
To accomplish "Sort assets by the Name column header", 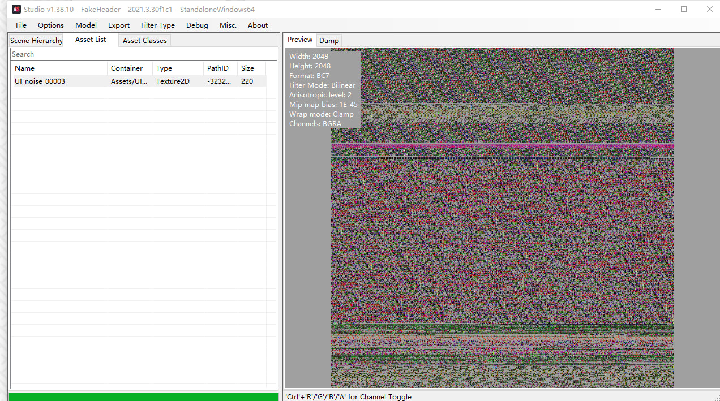I will pyautogui.click(x=59, y=68).
